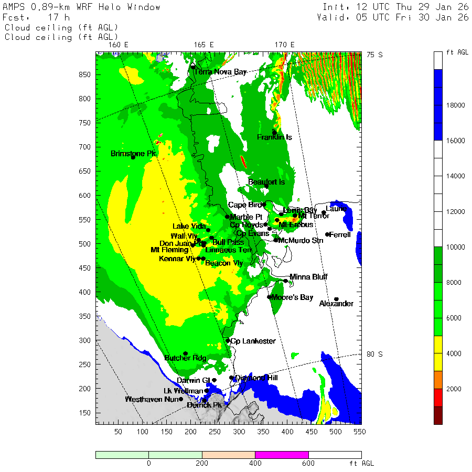Click the '16000' colorbar value
The height and width of the screenshot is (472, 472).
click(455, 141)
